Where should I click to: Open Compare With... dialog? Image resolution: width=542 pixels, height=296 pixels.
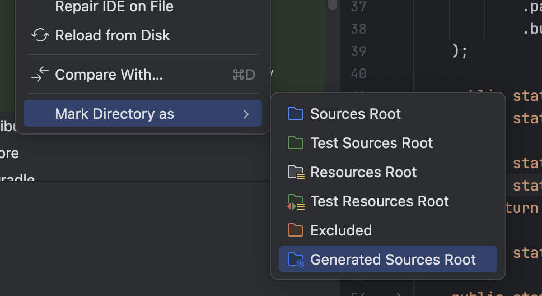click(x=143, y=75)
